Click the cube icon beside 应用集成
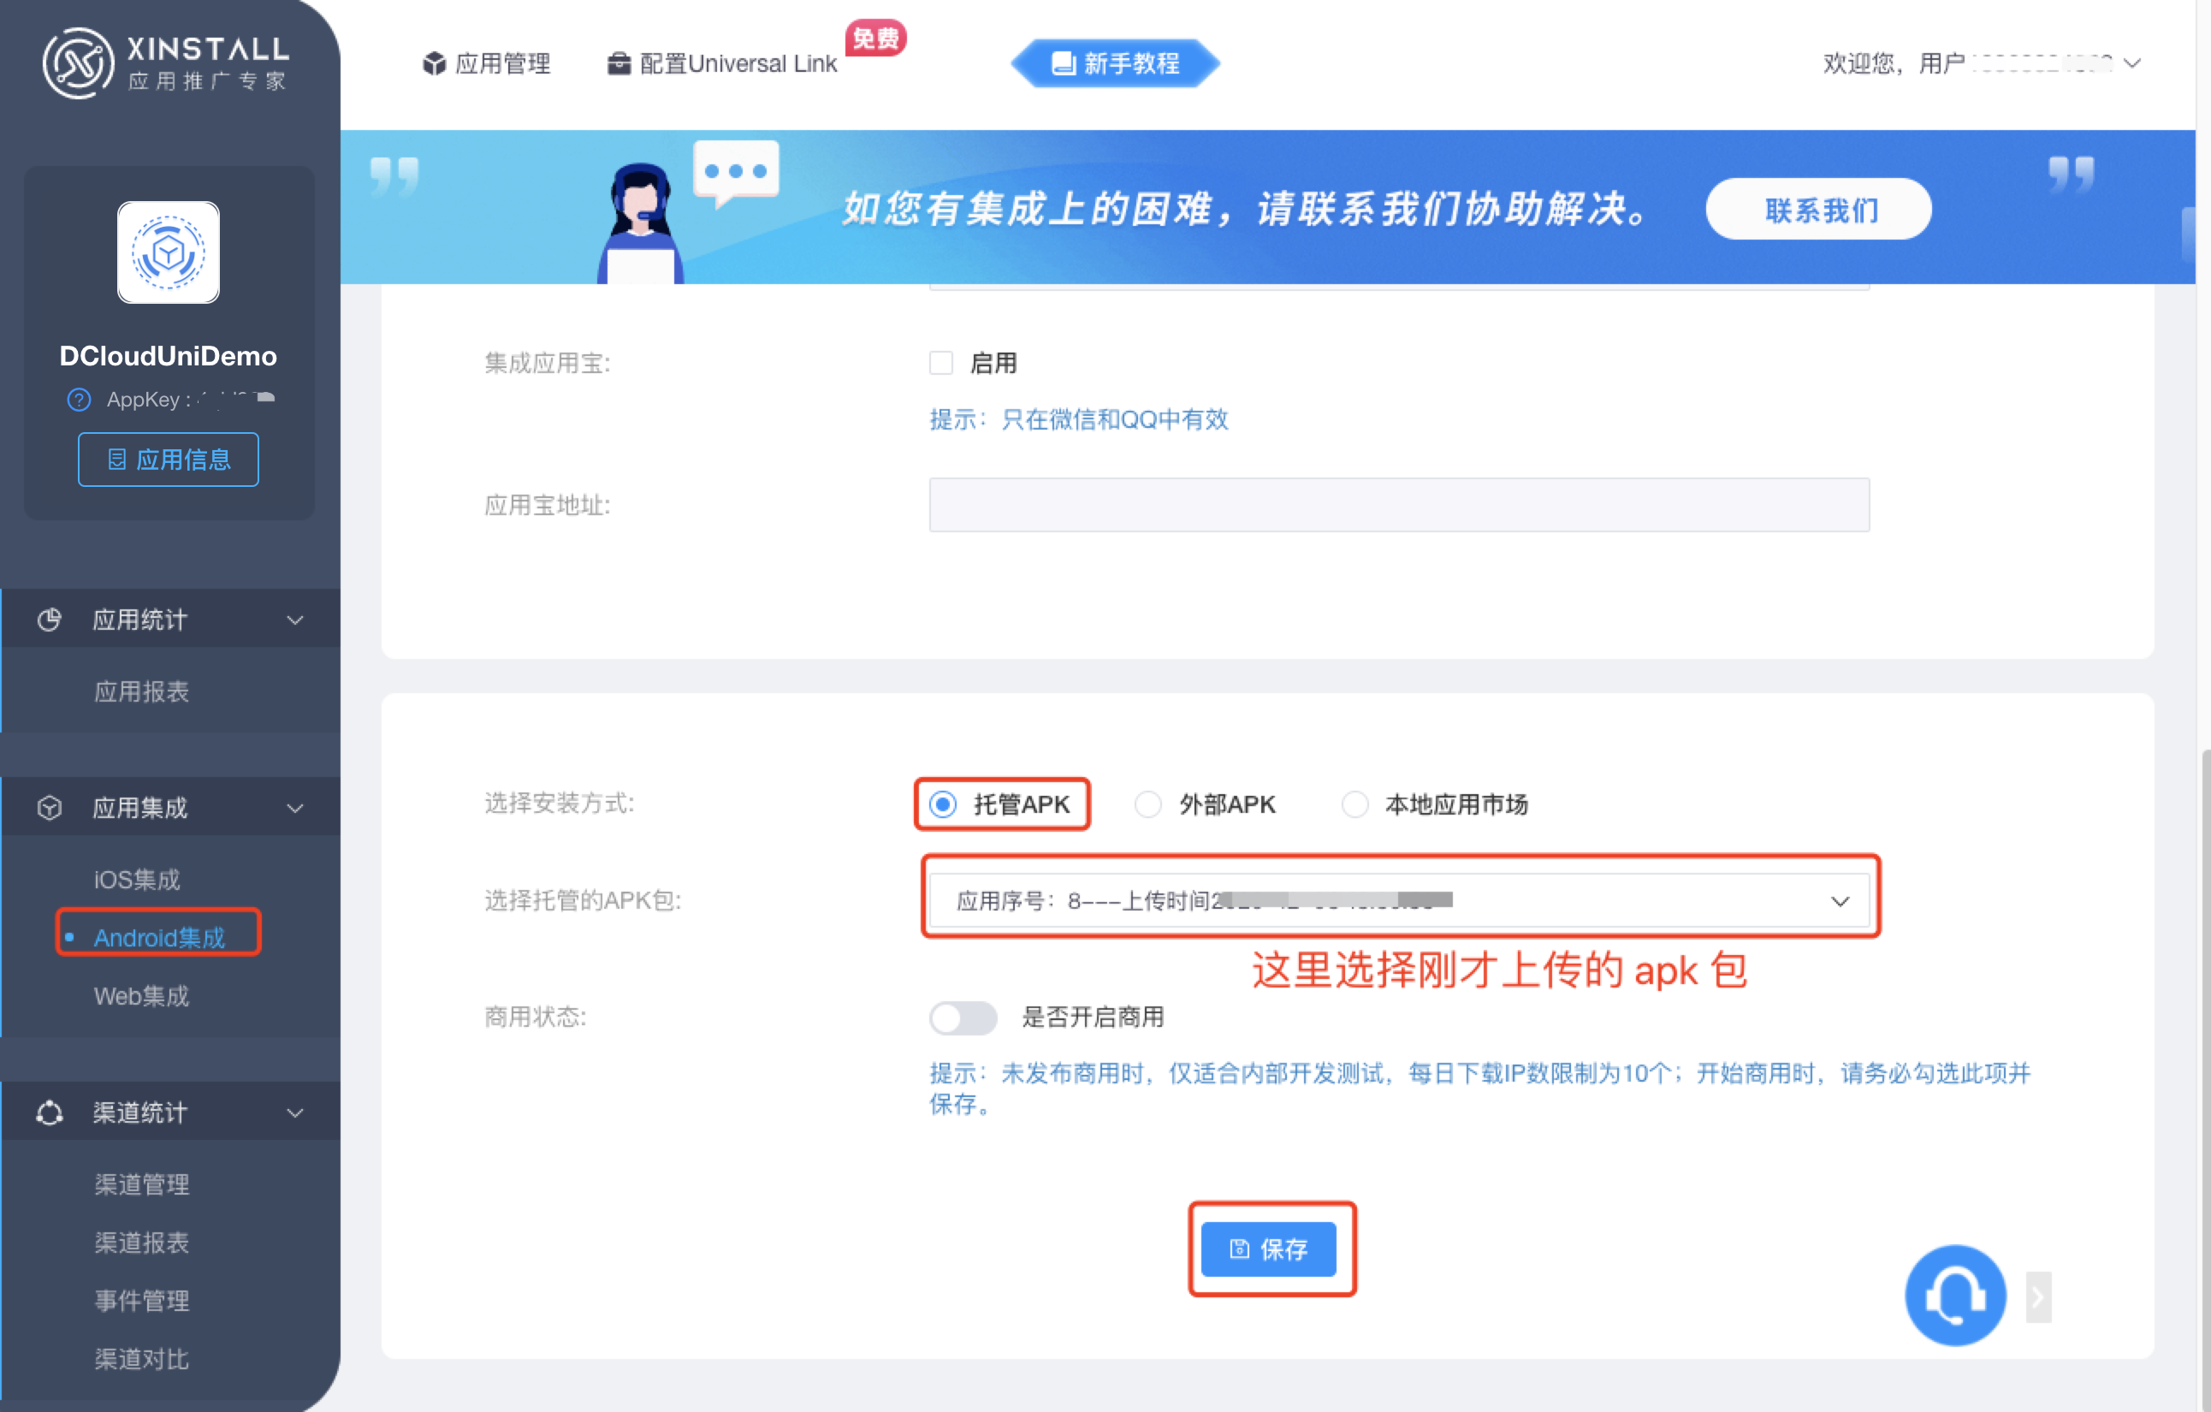Image resolution: width=2211 pixels, height=1412 pixels. 50,808
